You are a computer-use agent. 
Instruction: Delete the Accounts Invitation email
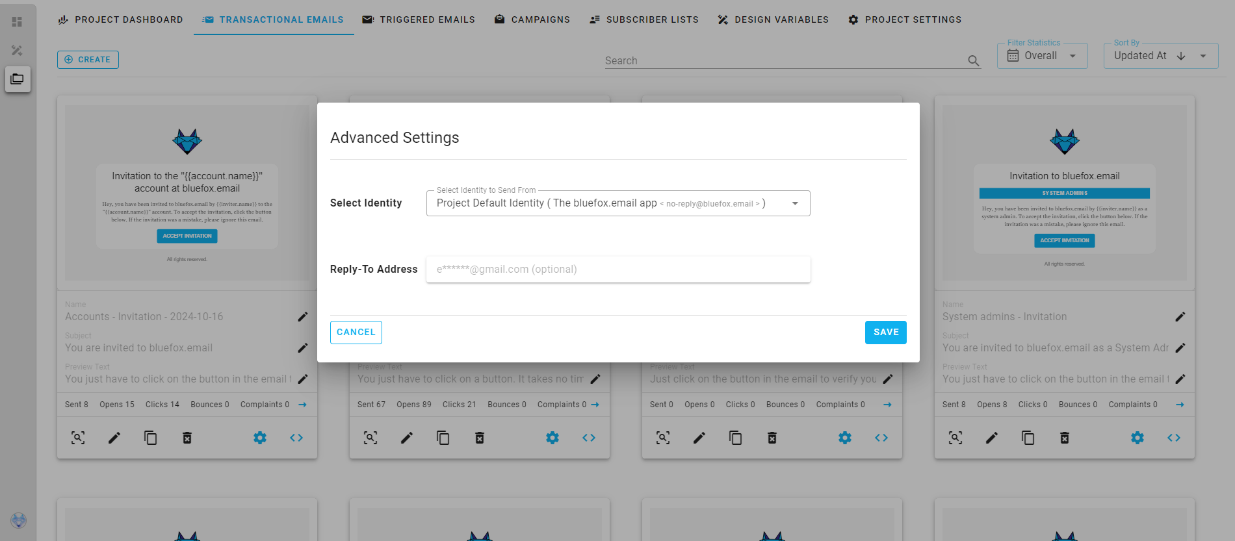pos(187,438)
